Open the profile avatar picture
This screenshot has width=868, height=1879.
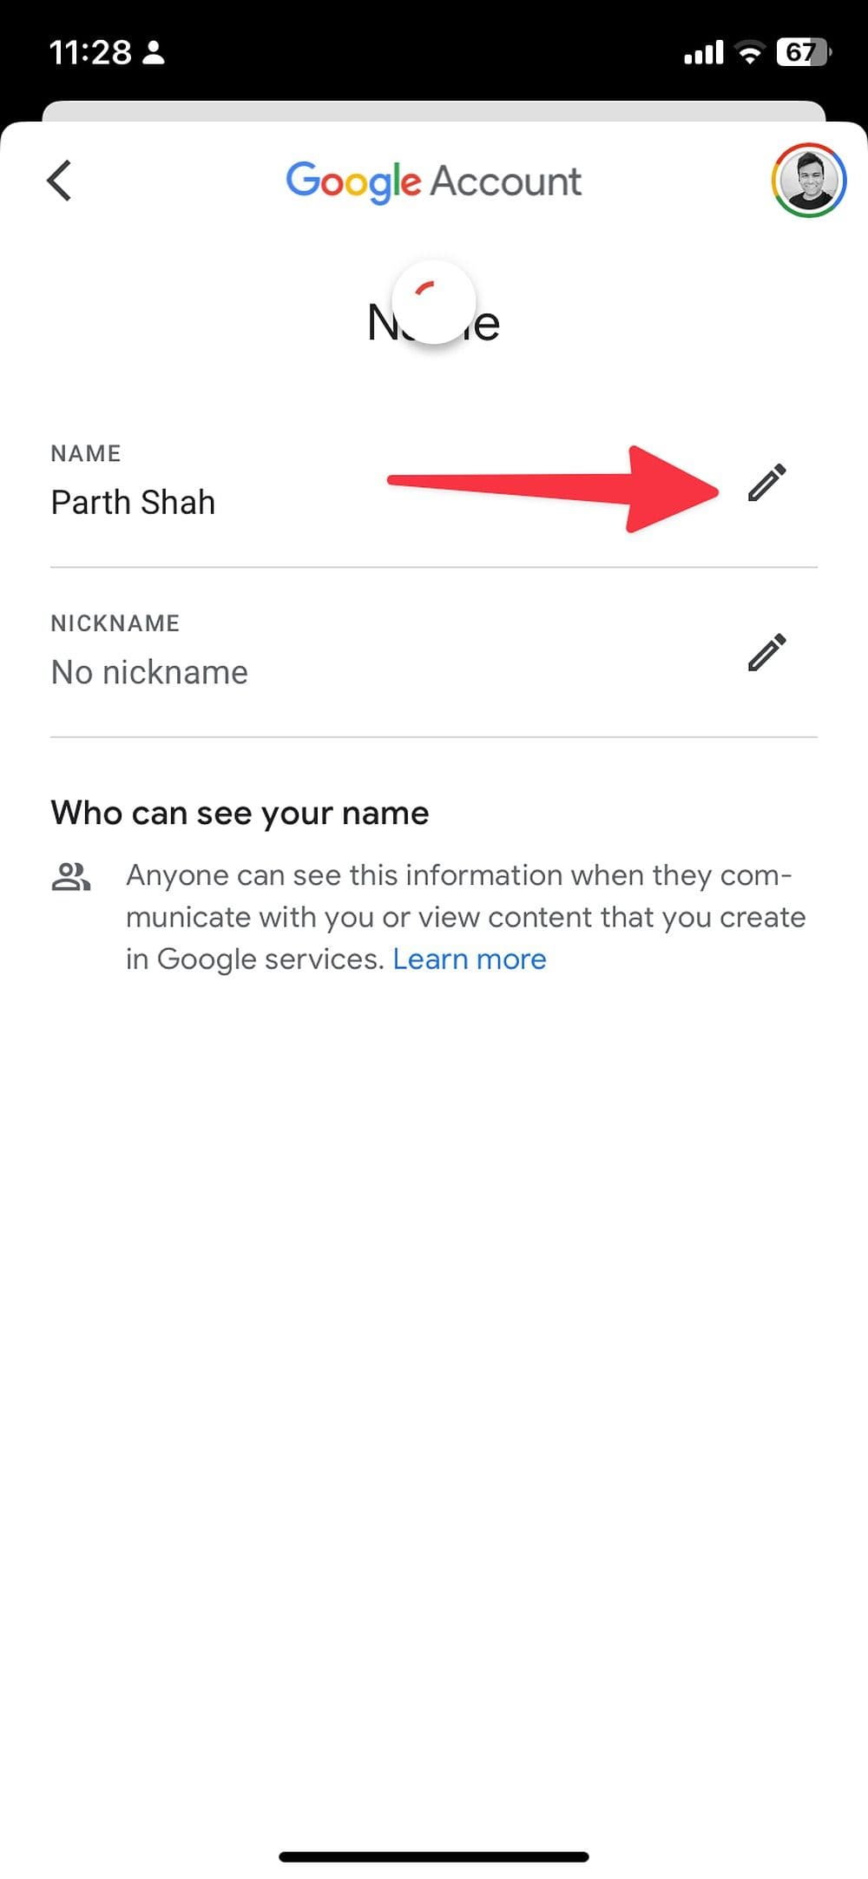[809, 181]
